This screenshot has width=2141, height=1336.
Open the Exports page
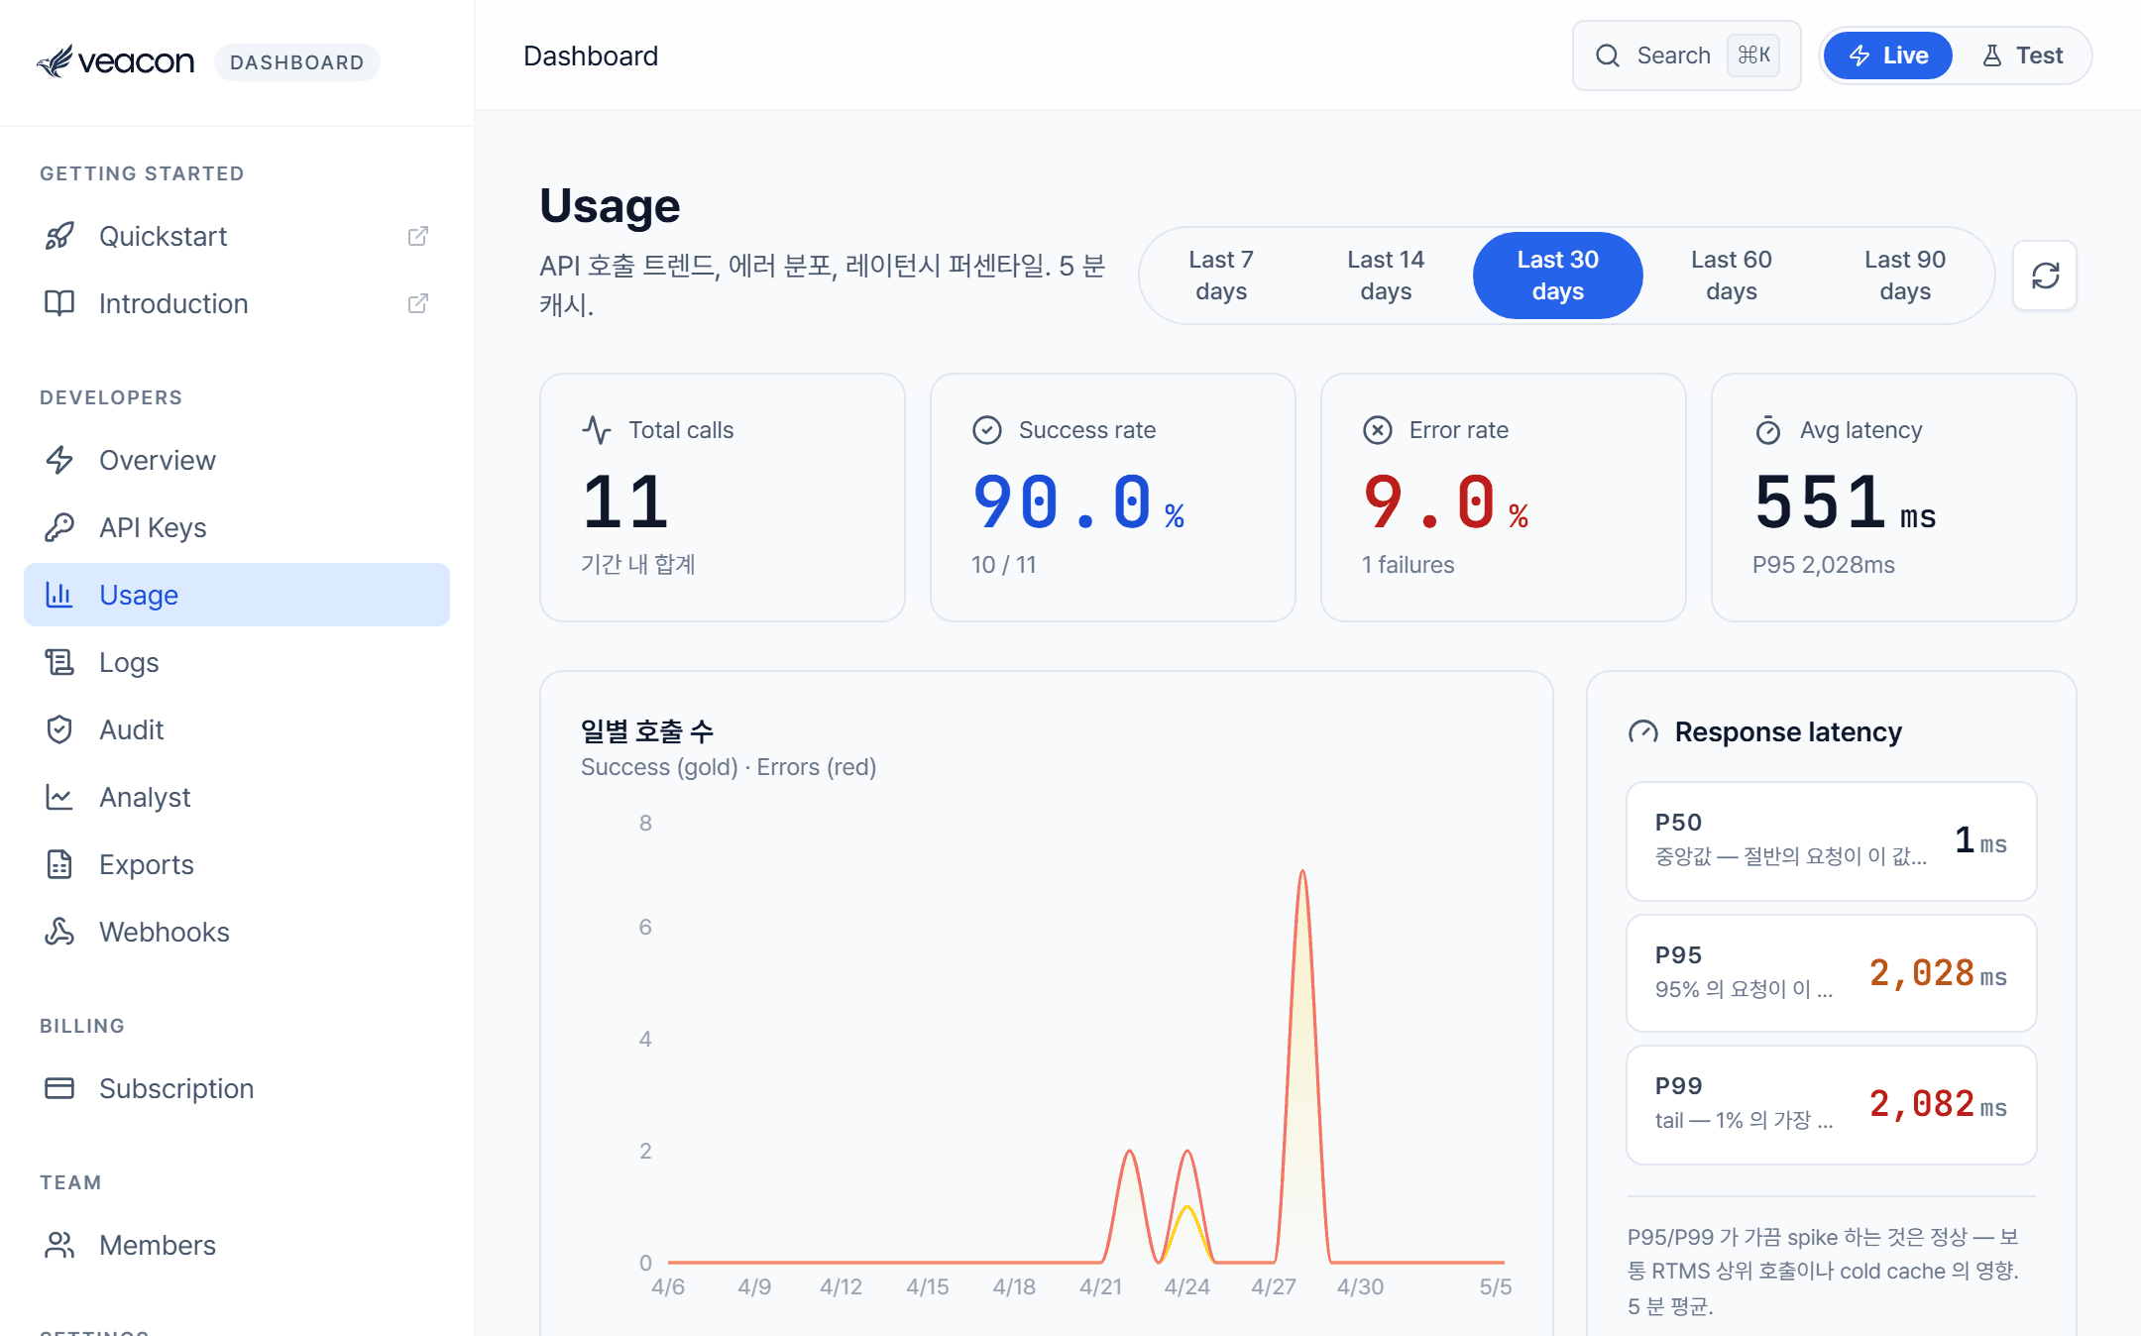point(237,864)
